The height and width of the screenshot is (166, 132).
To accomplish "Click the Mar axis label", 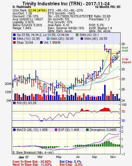I will pyautogui.click(x=40, y=157).
